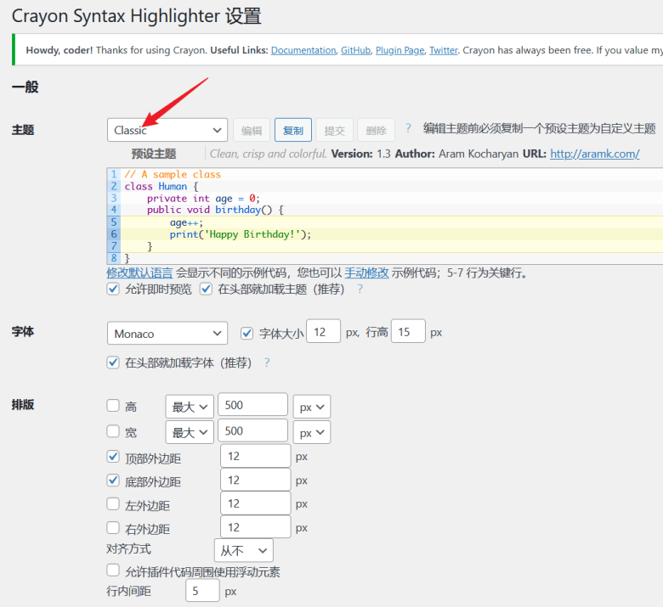Open the Documentation link

pyautogui.click(x=303, y=50)
